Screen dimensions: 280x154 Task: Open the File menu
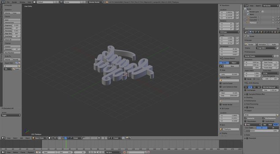[8, 2]
